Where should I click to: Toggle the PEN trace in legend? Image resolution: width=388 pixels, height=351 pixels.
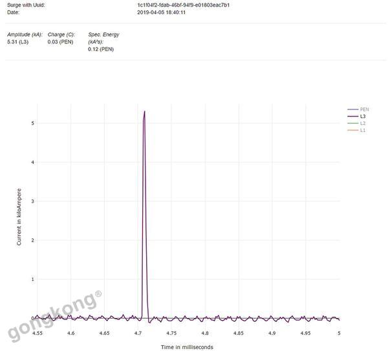(x=364, y=109)
